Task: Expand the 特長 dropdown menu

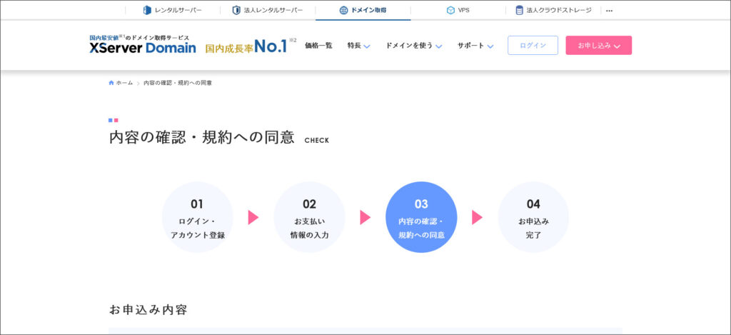Action: point(358,46)
